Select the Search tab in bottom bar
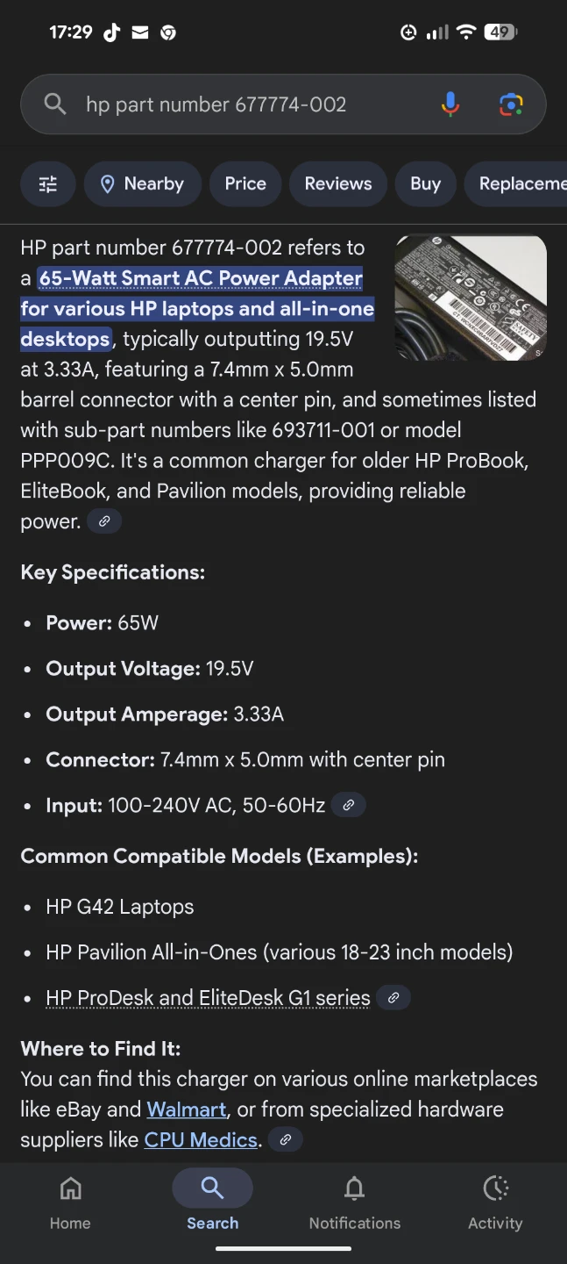Screen dimensions: 567x1264 212,1203
